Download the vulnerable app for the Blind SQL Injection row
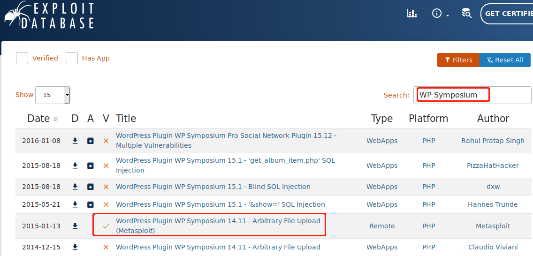The image size is (533, 256). pos(91,187)
